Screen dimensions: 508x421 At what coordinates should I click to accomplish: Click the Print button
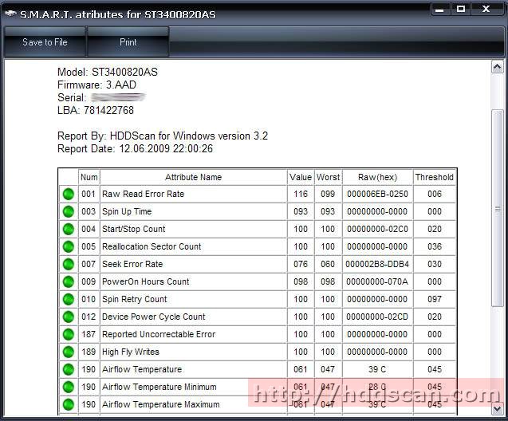point(128,42)
